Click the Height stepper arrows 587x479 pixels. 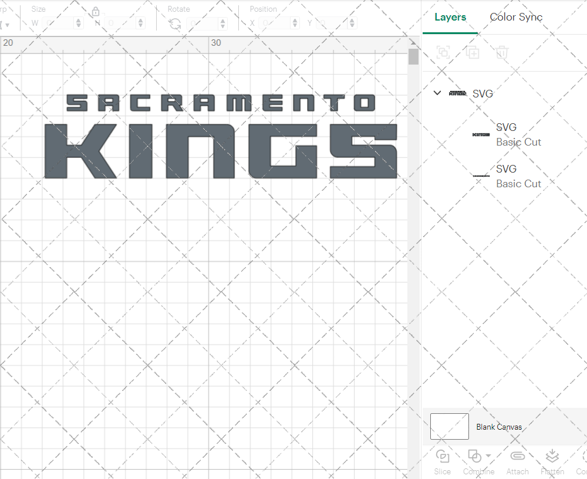(140, 23)
